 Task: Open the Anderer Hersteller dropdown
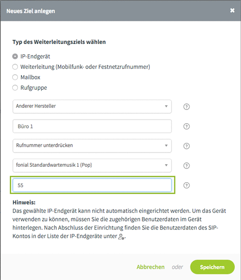pos(92,107)
